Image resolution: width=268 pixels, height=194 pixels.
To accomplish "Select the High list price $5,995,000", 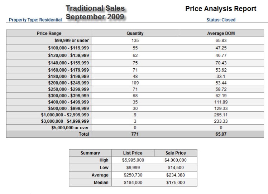I will click(x=133, y=160).
